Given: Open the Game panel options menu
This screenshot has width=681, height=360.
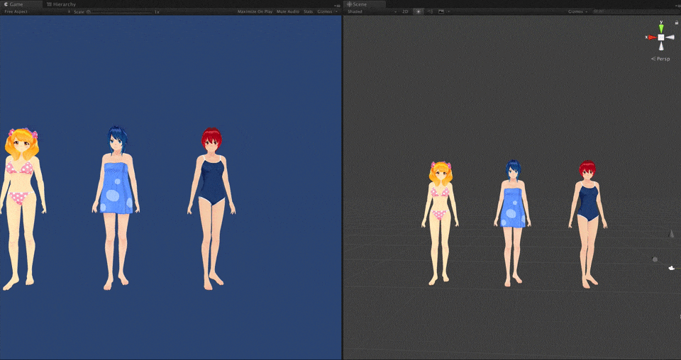Looking at the screenshot, I should click(x=338, y=5).
